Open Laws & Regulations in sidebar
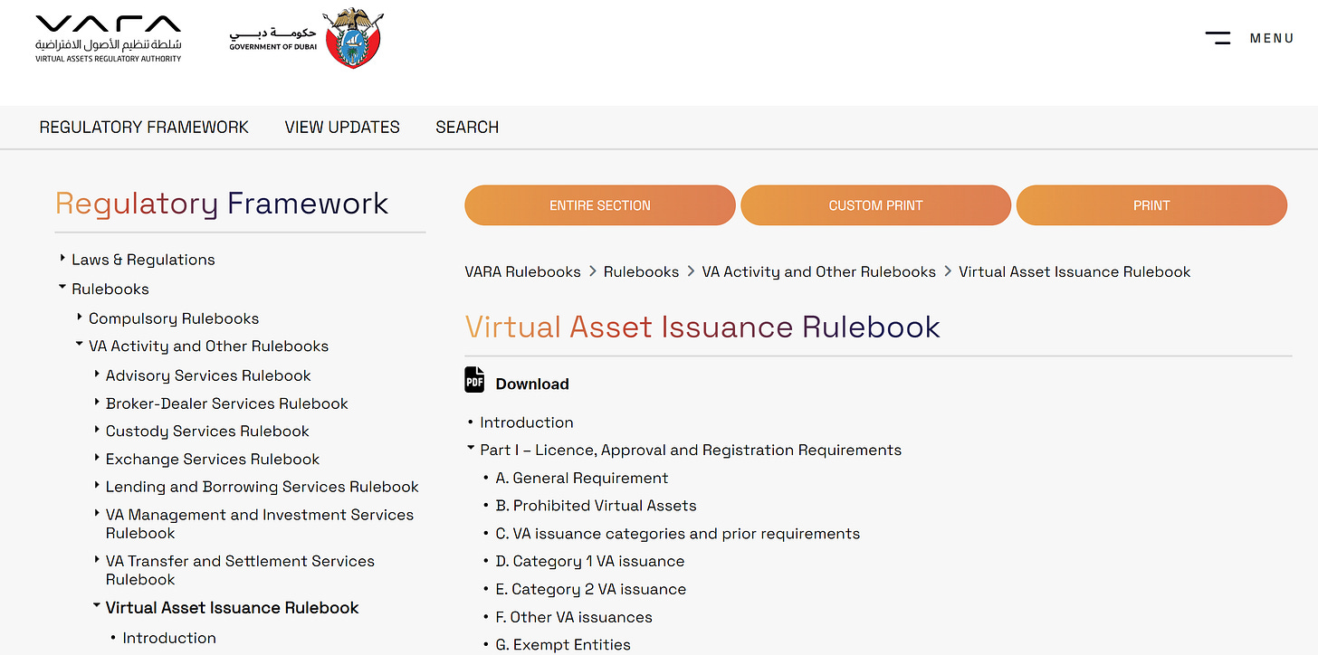Viewport: 1318px width, 655px height. 143,260
